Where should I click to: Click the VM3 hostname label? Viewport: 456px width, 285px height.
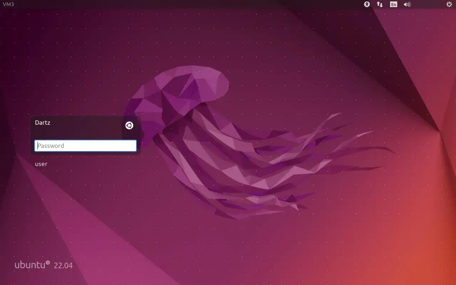click(x=8, y=4)
